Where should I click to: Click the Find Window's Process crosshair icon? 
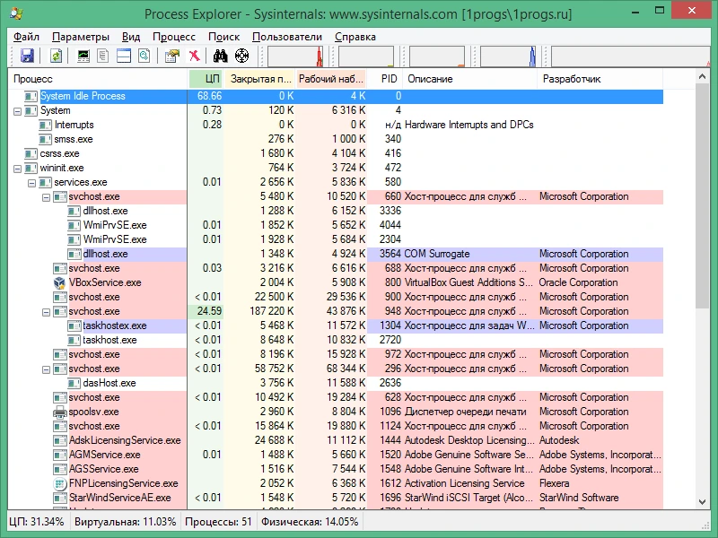[241, 56]
